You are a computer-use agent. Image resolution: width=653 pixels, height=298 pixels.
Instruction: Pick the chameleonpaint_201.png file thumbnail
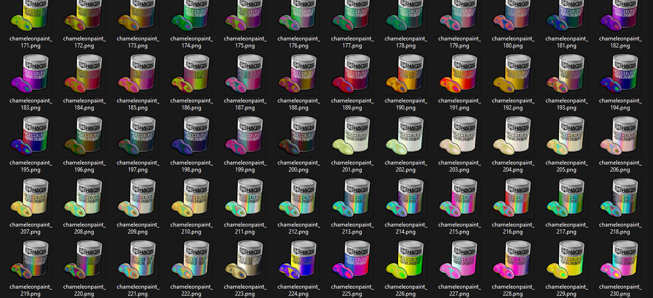(x=352, y=136)
